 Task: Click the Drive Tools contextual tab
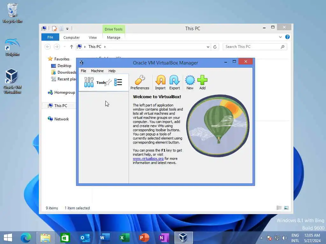coord(114,29)
